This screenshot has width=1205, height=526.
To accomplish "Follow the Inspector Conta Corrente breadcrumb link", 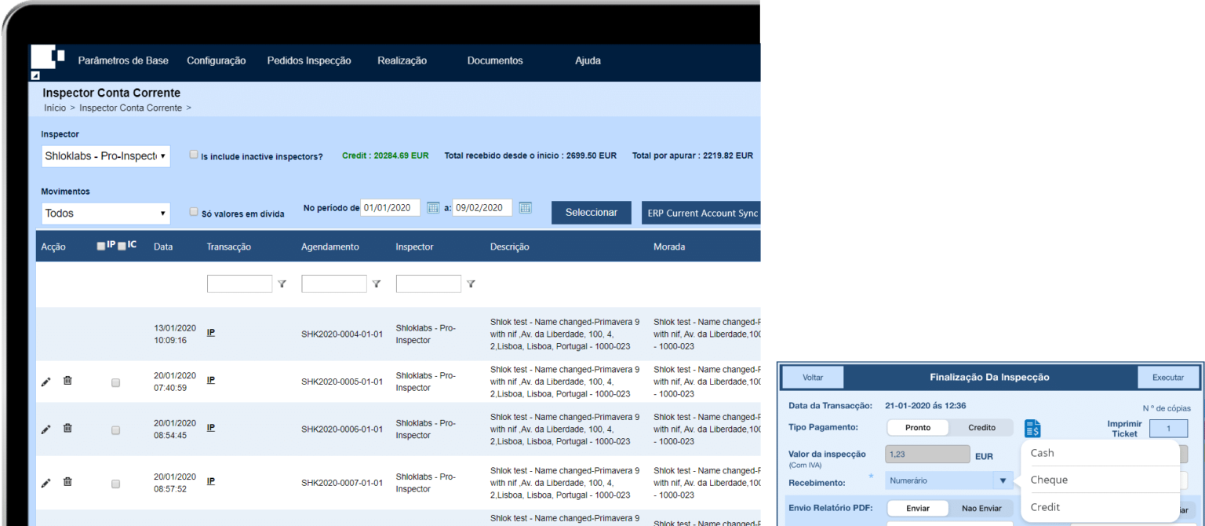I will tap(130, 108).
